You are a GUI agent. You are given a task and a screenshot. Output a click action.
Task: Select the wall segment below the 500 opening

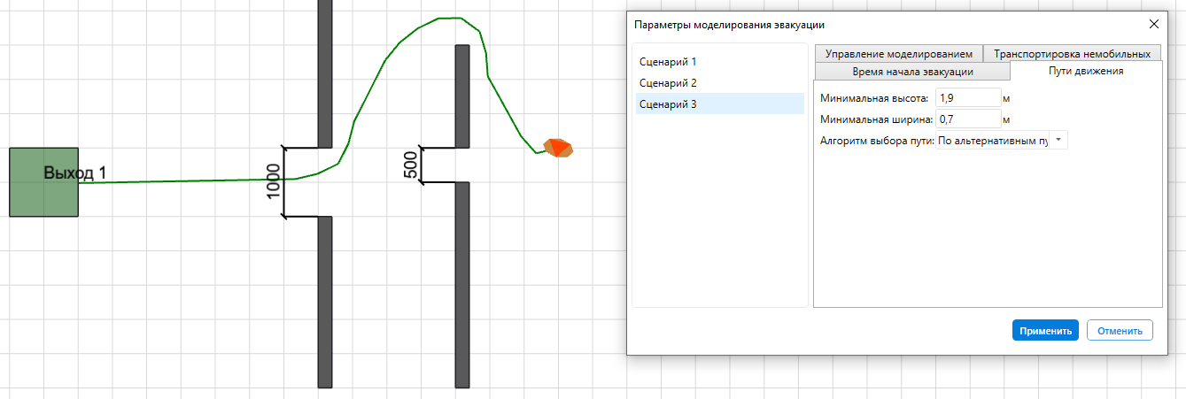tap(462, 285)
